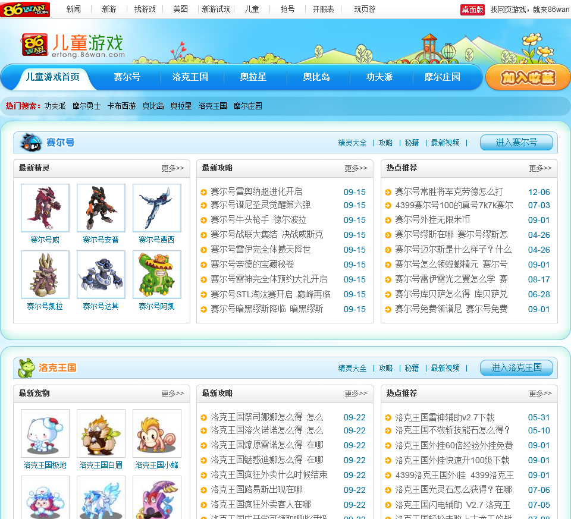Open article 赛尔号雷奥纳超进化开启
The height and width of the screenshot is (519, 571).
pos(256,192)
